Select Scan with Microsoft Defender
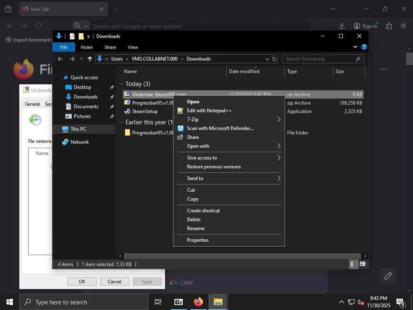Screen dimensions: 413x310 click(x=220, y=128)
